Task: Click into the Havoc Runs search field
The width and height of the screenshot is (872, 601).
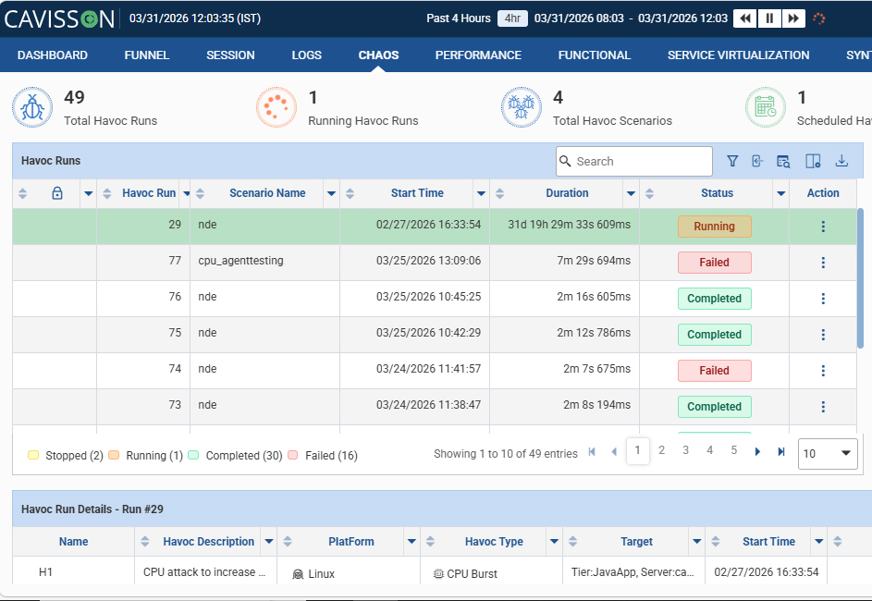Action: [x=634, y=161]
